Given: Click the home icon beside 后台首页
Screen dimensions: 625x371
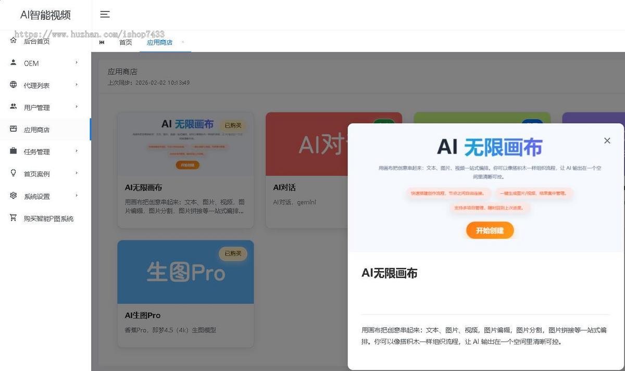Looking at the screenshot, I should [14, 41].
